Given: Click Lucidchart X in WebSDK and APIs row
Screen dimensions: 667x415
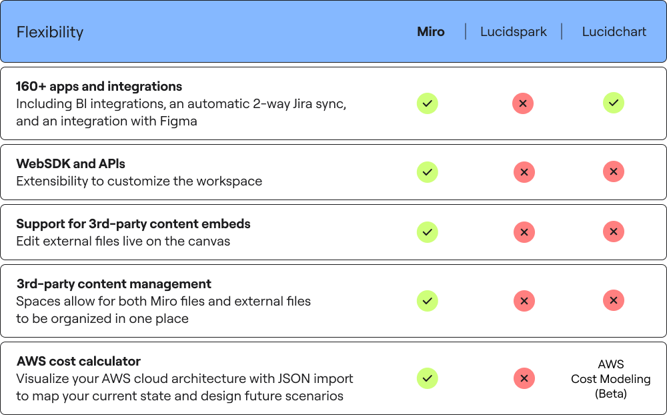Looking at the screenshot, I should coord(614,171).
